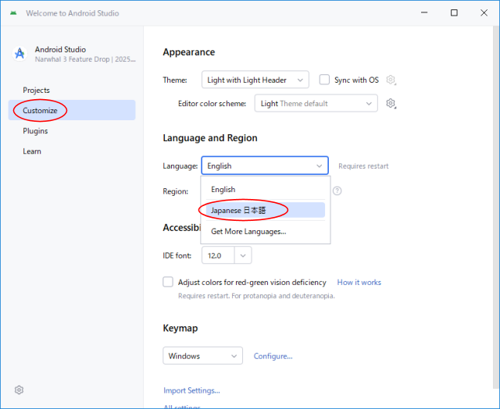Open editor color scheme gear options
This screenshot has width=500, height=409.
click(391, 103)
